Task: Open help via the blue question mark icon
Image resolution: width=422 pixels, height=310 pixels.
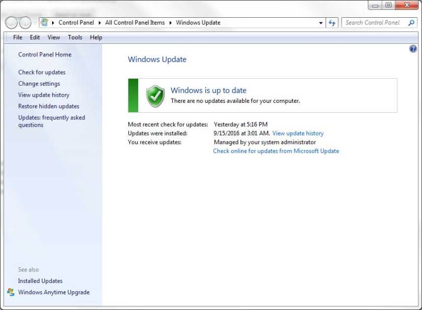Action: tap(413, 49)
